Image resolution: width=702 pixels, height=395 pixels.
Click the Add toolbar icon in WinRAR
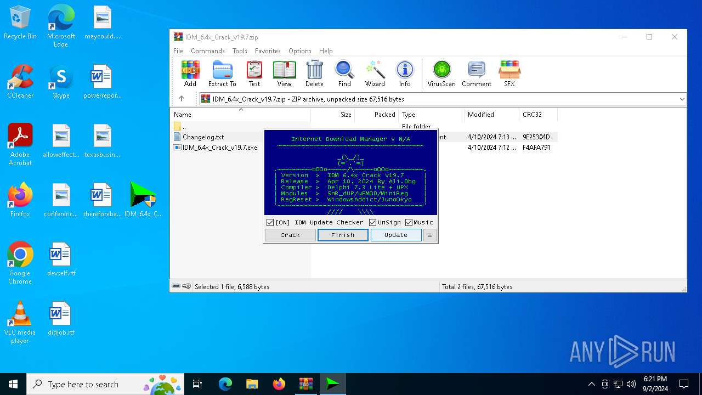click(x=190, y=74)
